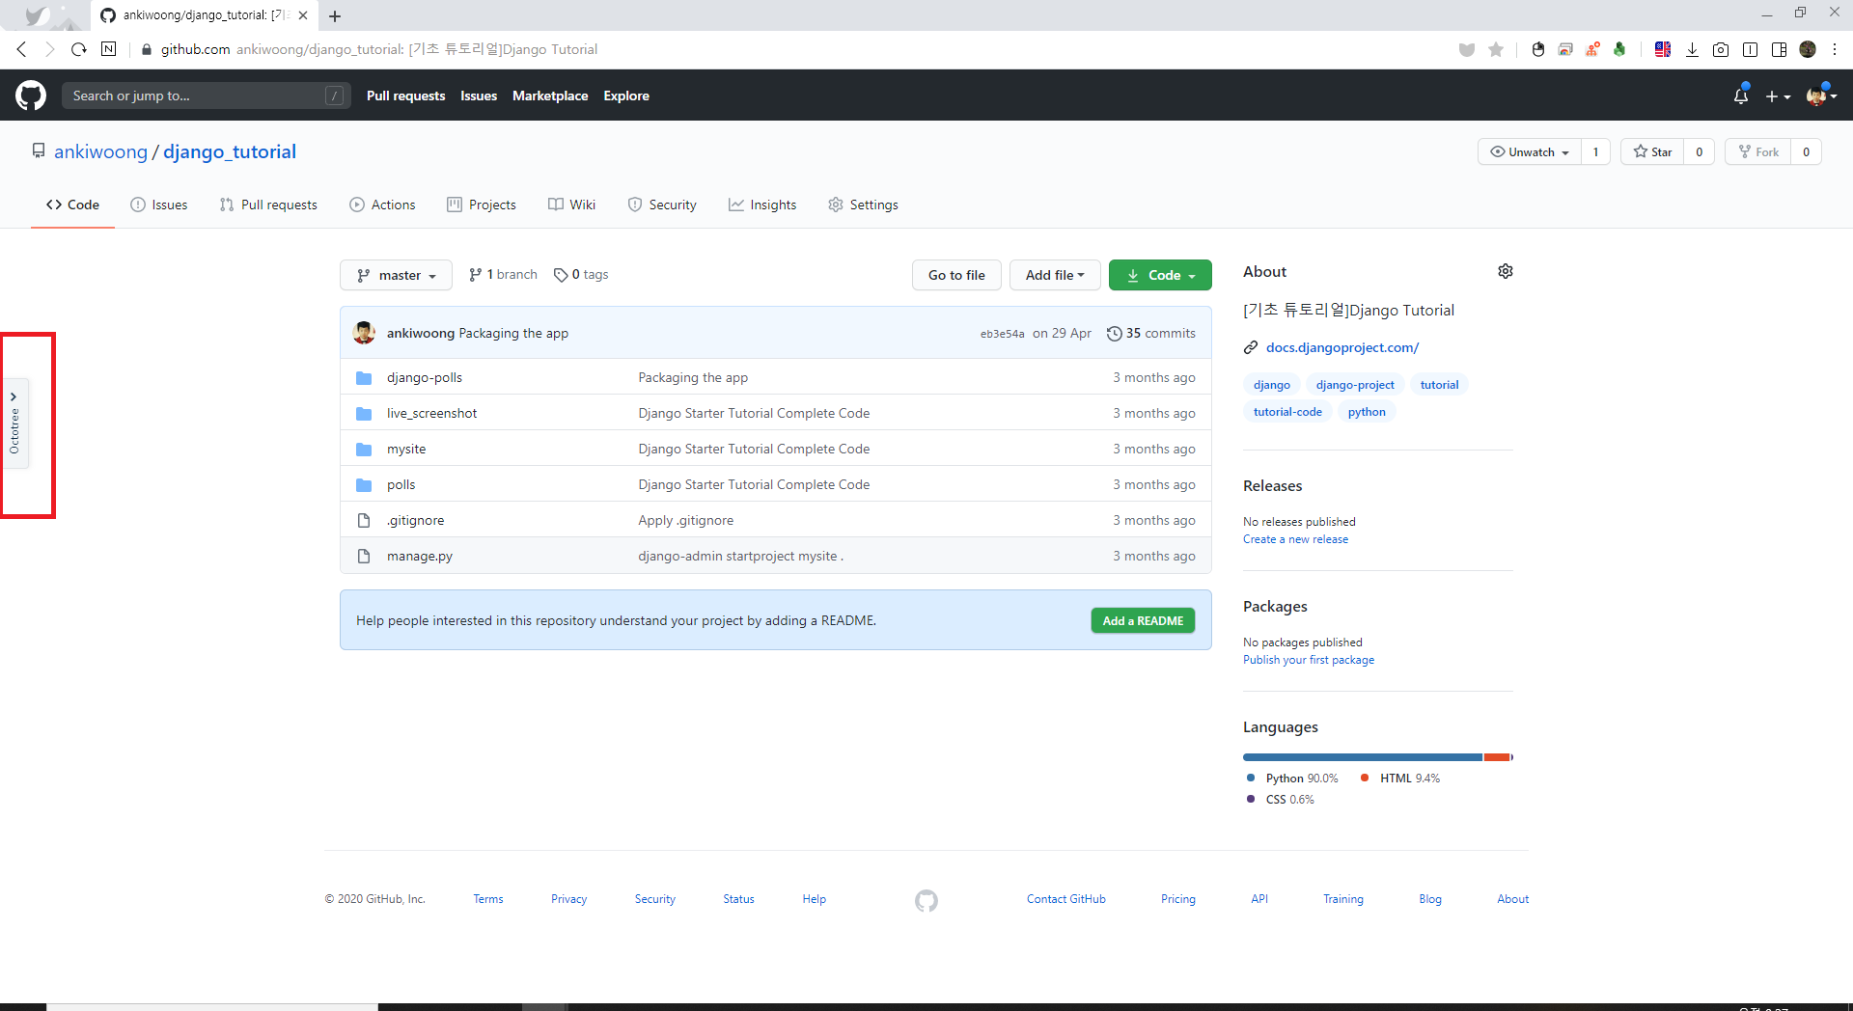Open the Wiki tab
Image resolution: width=1853 pixels, height=1011 pixels.
[571, 205]
